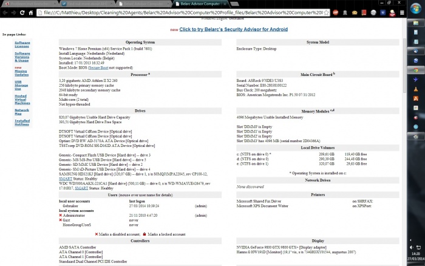Open Chrome's hamburger menu
The image size is (425, 266).
402,13
